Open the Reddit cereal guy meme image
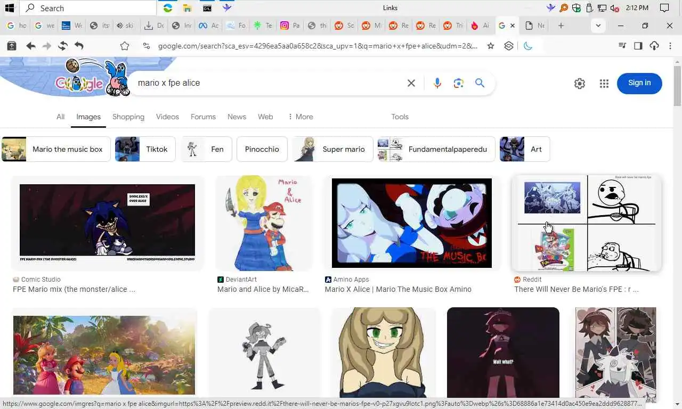The height and width of the screenshot is (409, 682). click(587, 223)
